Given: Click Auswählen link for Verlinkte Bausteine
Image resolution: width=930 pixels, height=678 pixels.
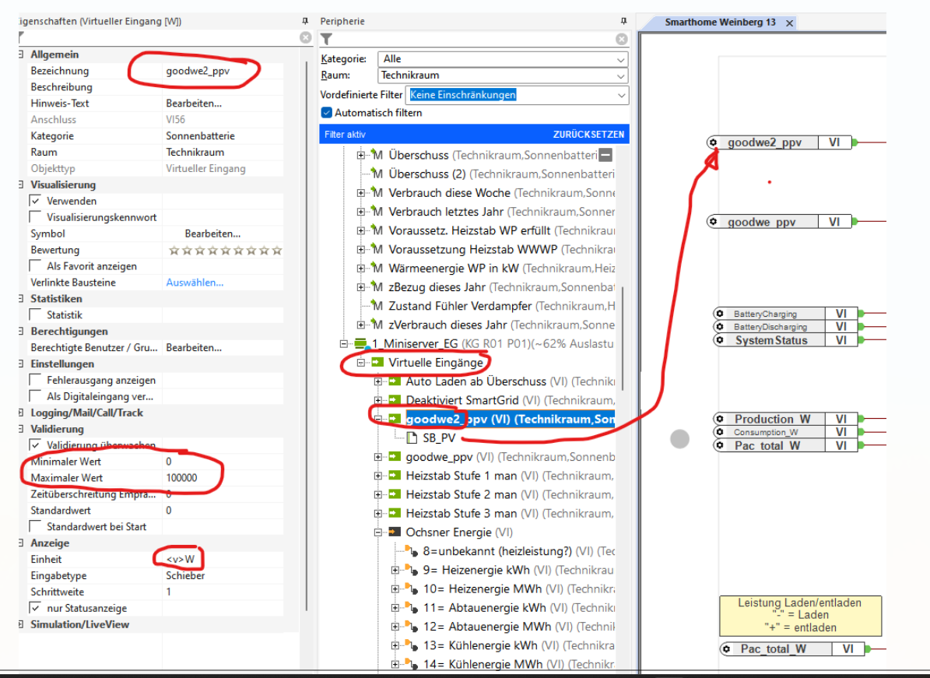Looking at the screenshot, I should (x=195, y=283).
